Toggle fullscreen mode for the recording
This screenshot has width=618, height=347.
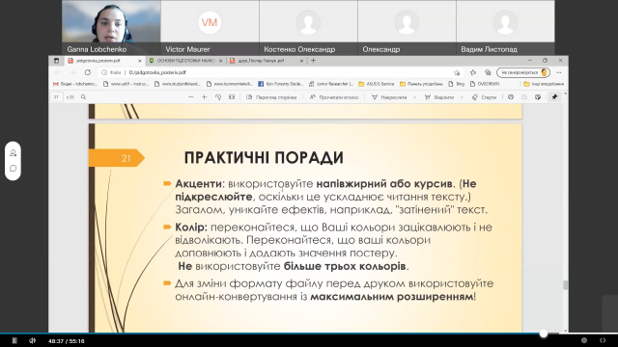(603, 340)
